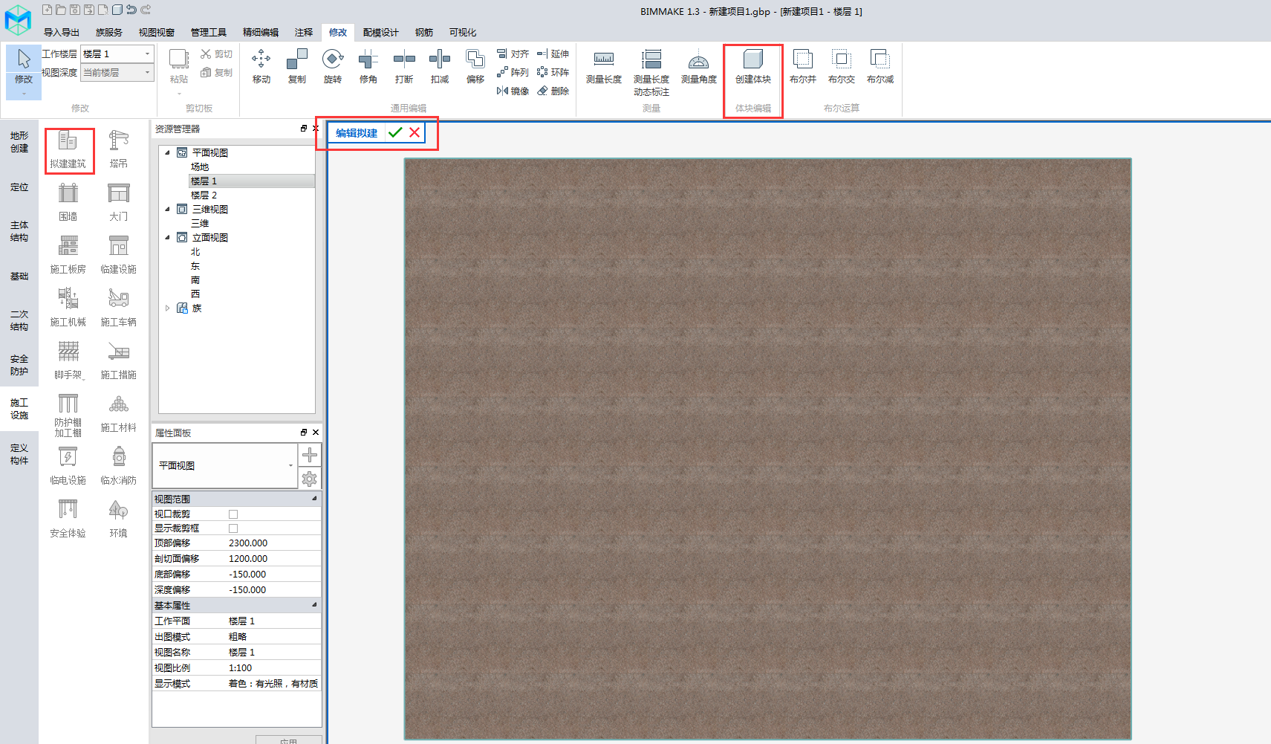The width and height of the screenshot is (1271, 744).
Task: Select the 施工机械 tool
Action: click(68, 308)
